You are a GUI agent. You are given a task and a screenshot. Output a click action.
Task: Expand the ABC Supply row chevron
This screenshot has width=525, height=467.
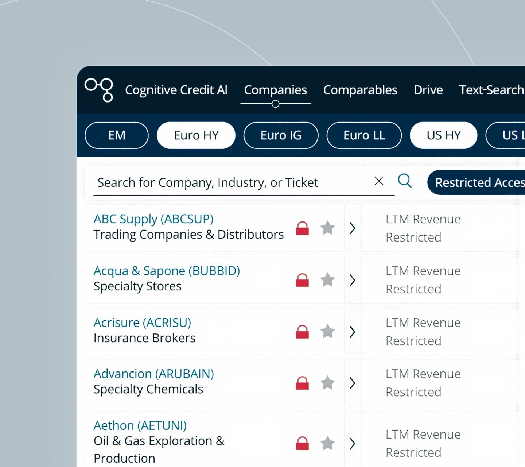352,228
